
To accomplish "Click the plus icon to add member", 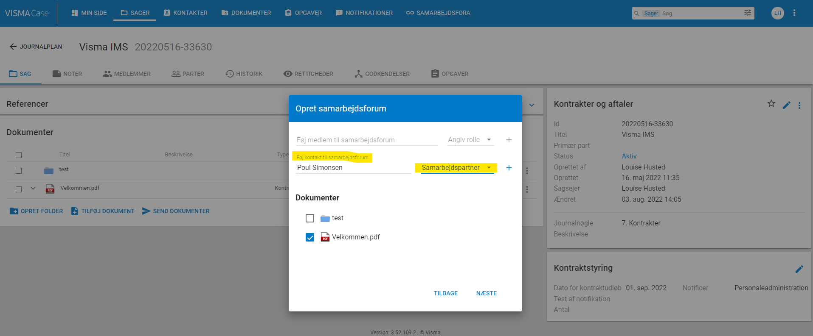I will point(509,140).
